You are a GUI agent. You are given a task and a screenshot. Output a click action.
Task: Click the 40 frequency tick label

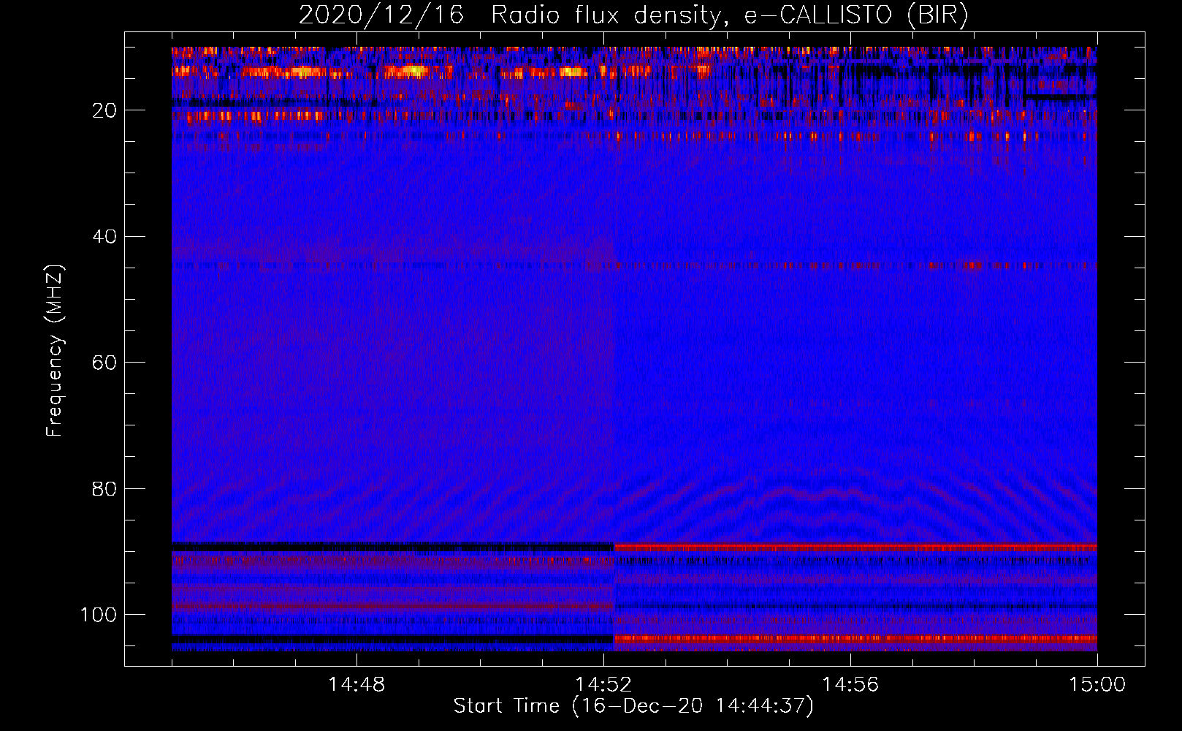tap(105, 237)
